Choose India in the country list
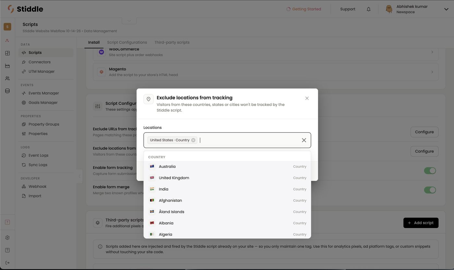This screenshot has height=270, width=454. pyautogui.click(x=227, y=189)
